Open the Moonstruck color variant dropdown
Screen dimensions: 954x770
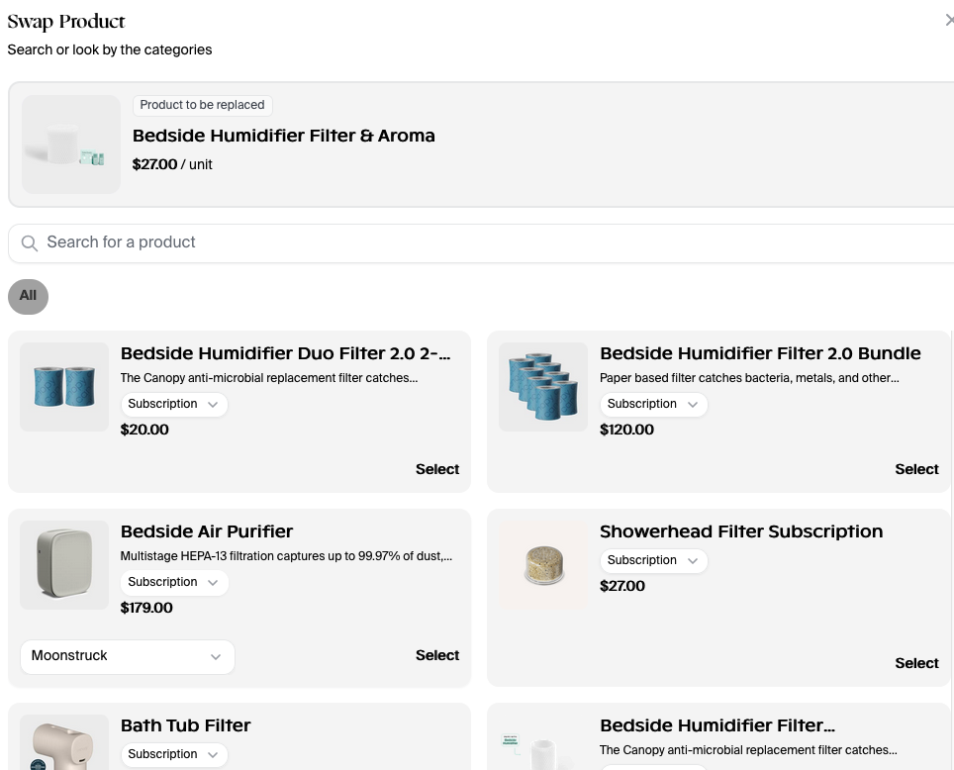(128, 657)
